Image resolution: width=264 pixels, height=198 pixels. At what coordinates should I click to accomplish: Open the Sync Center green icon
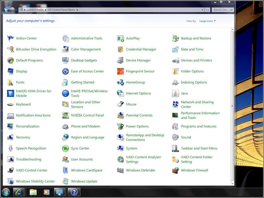click(66, 148)
